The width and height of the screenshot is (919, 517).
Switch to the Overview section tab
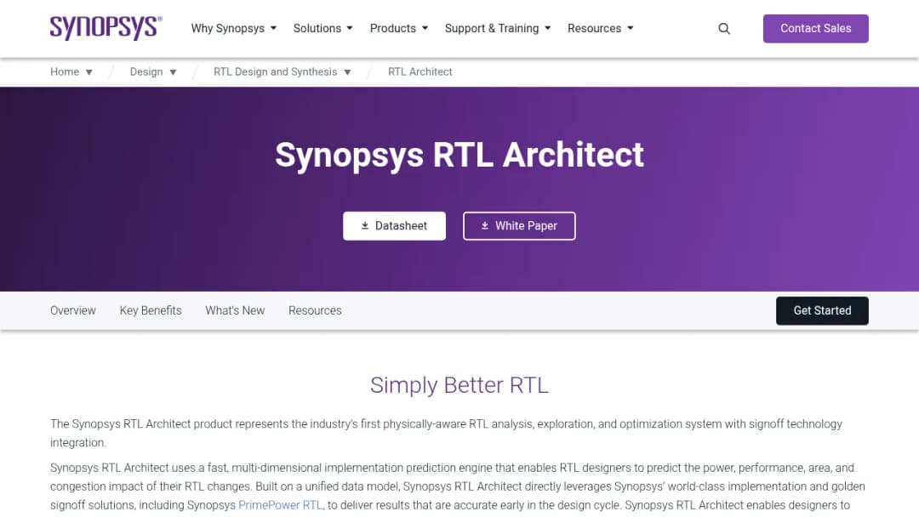click(x=72, y=311)
